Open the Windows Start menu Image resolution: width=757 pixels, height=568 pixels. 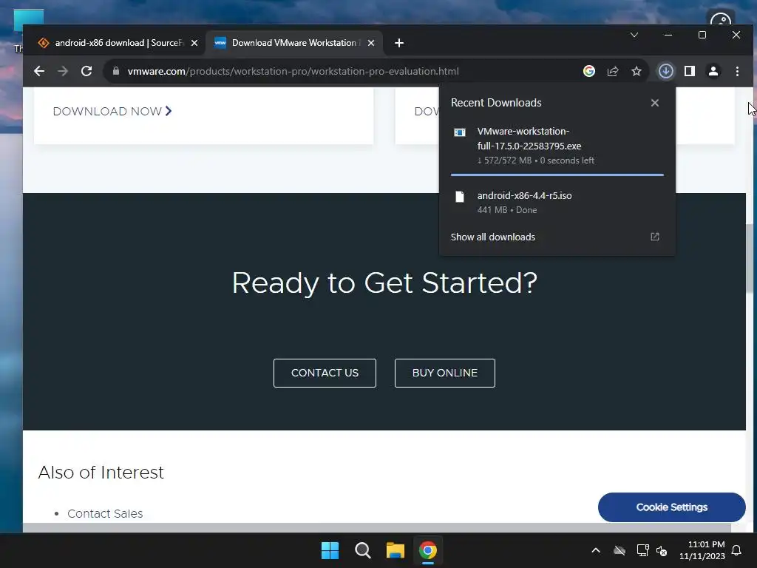[x=330, y=550]
